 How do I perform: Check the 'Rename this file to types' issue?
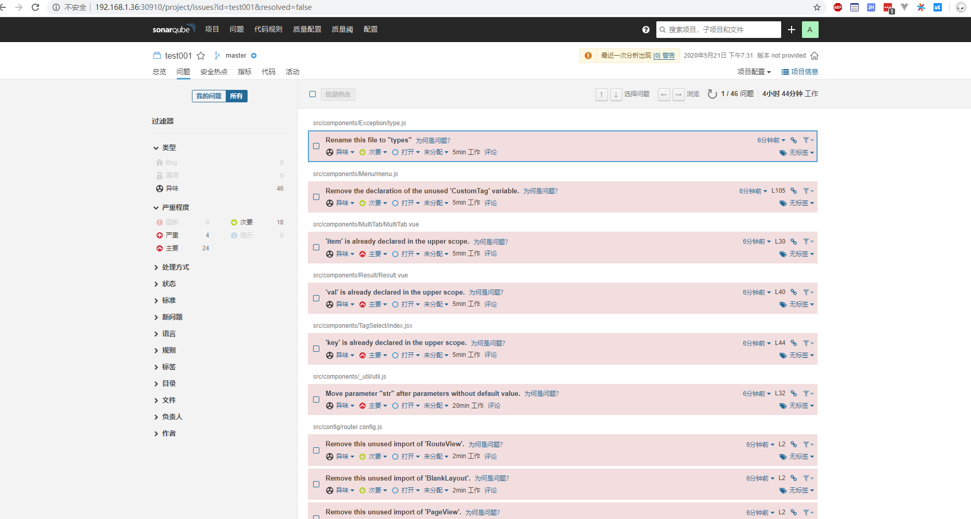pos(316,146)
